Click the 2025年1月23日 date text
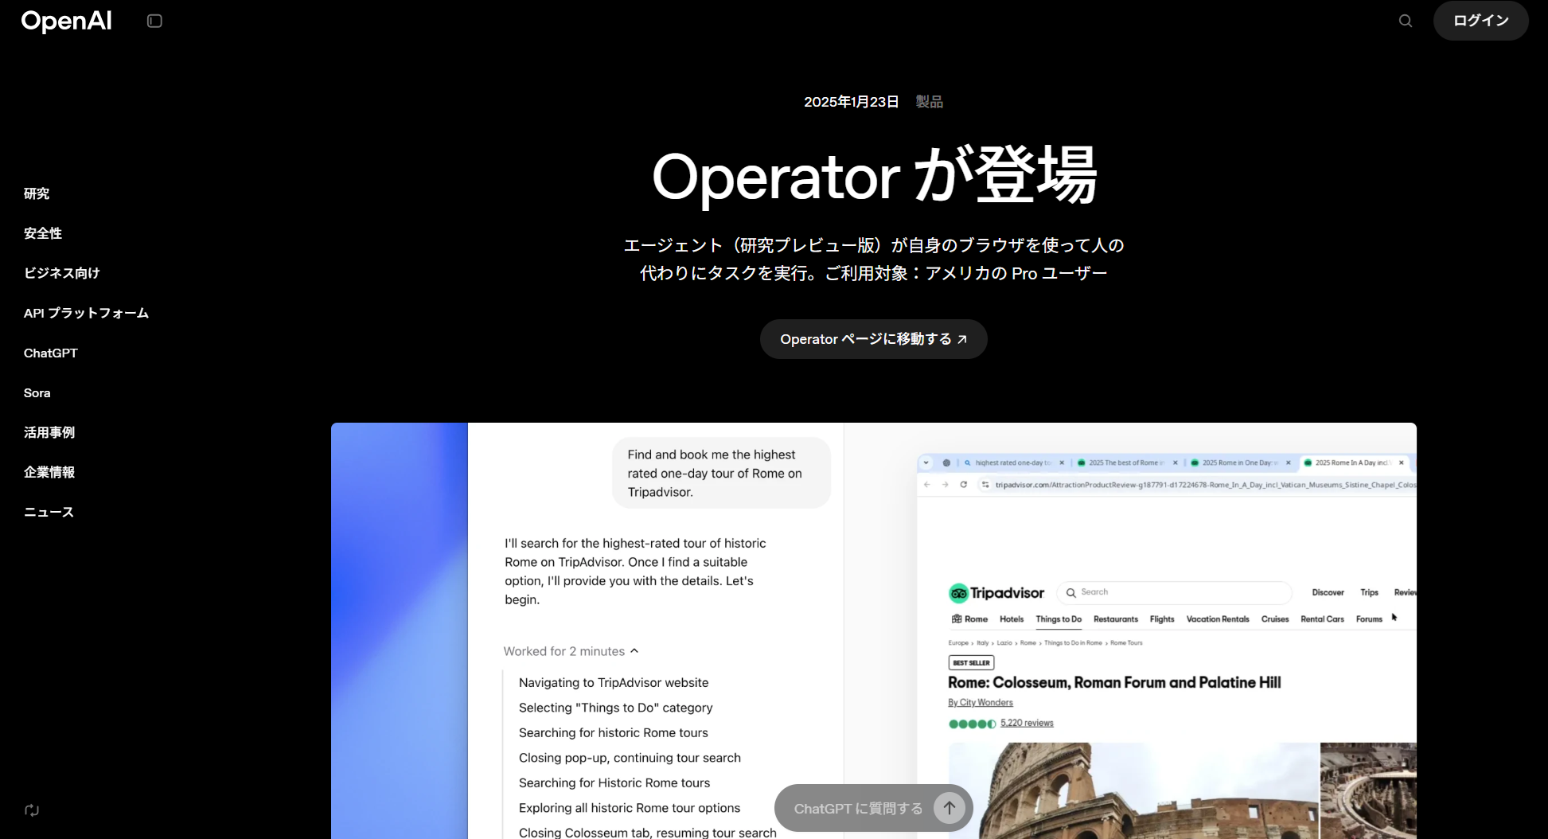1548x839 pixels. [x=851, y=102]
